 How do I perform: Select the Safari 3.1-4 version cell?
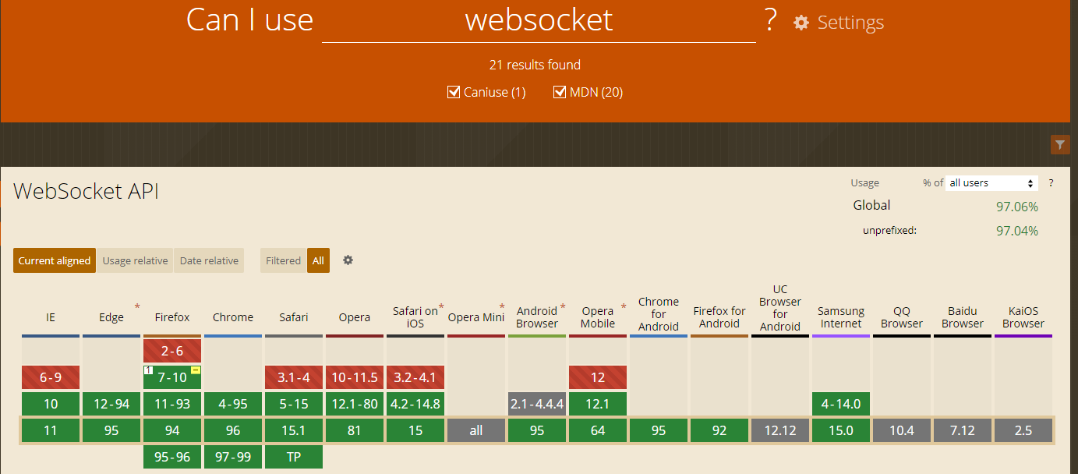[294, 377]
